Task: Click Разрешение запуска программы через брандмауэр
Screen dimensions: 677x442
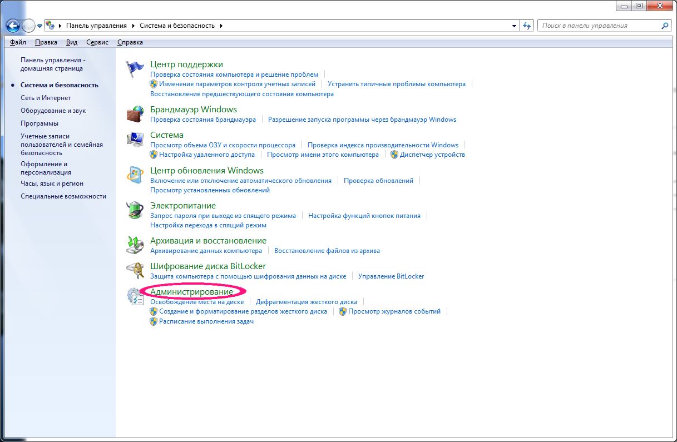Action: [362, 120]
